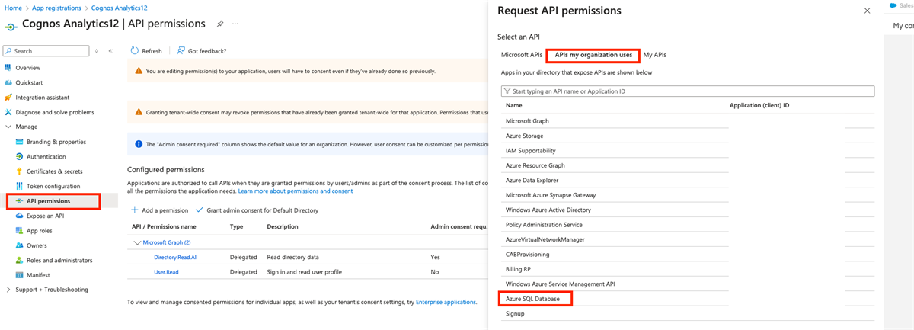Open Token configuration icon

[x=20, y=187]
